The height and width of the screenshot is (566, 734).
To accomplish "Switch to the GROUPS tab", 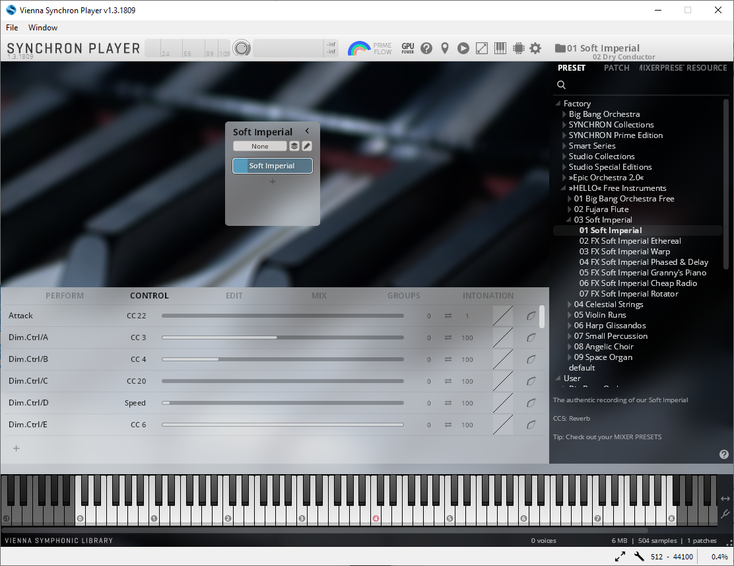I will 403,296.
